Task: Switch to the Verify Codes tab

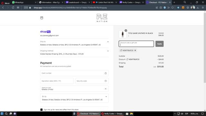Action: (131, 2)
